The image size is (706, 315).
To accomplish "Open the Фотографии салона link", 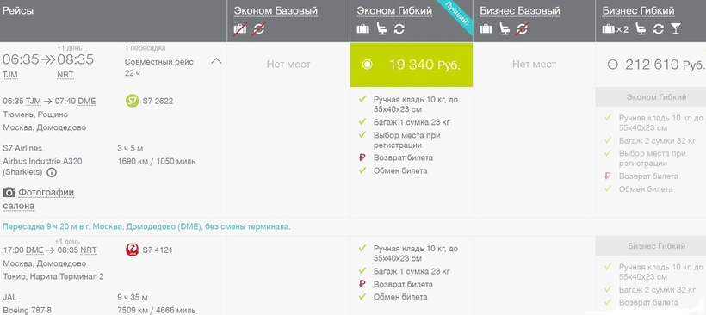I will [38, 199].
